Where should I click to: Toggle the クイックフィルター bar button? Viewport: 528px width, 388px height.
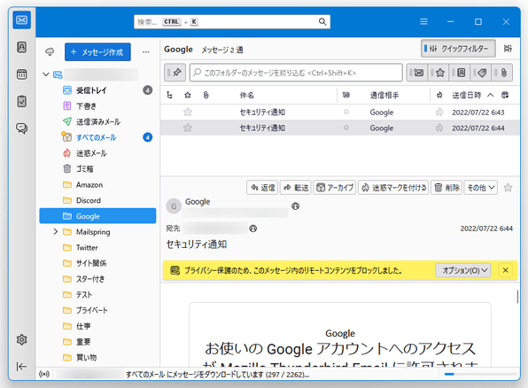click(x=458, y=49)
